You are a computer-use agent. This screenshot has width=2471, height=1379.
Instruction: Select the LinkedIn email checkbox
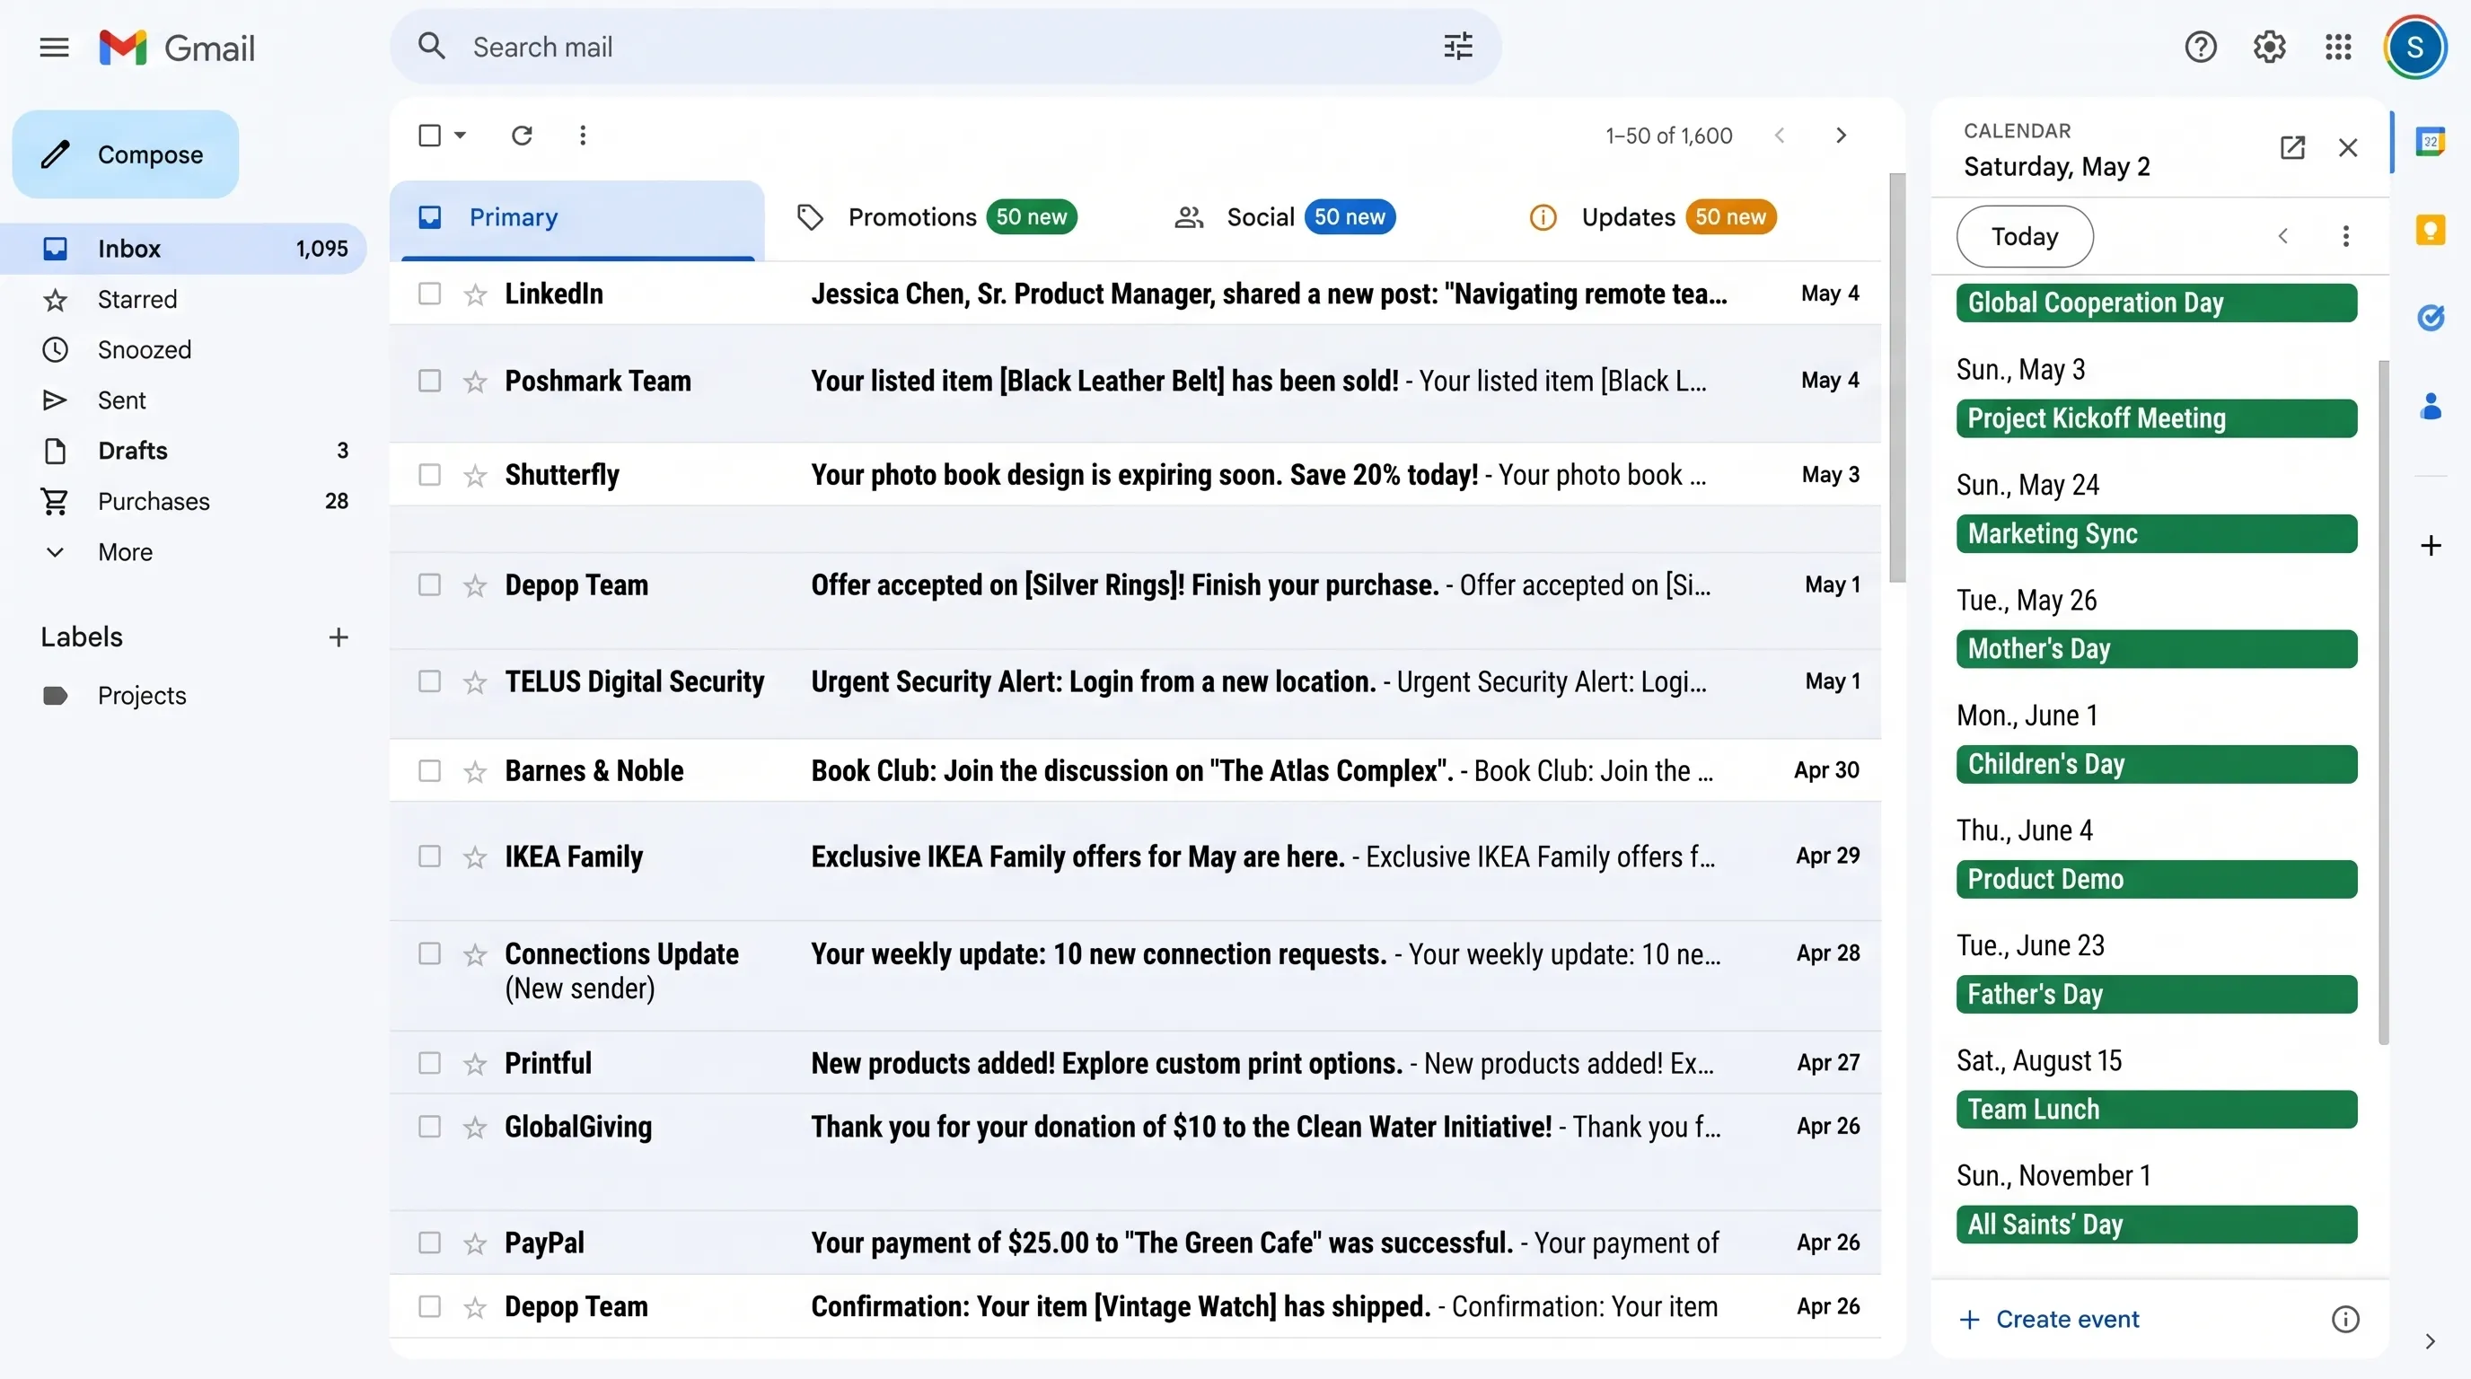pos(430,294)
